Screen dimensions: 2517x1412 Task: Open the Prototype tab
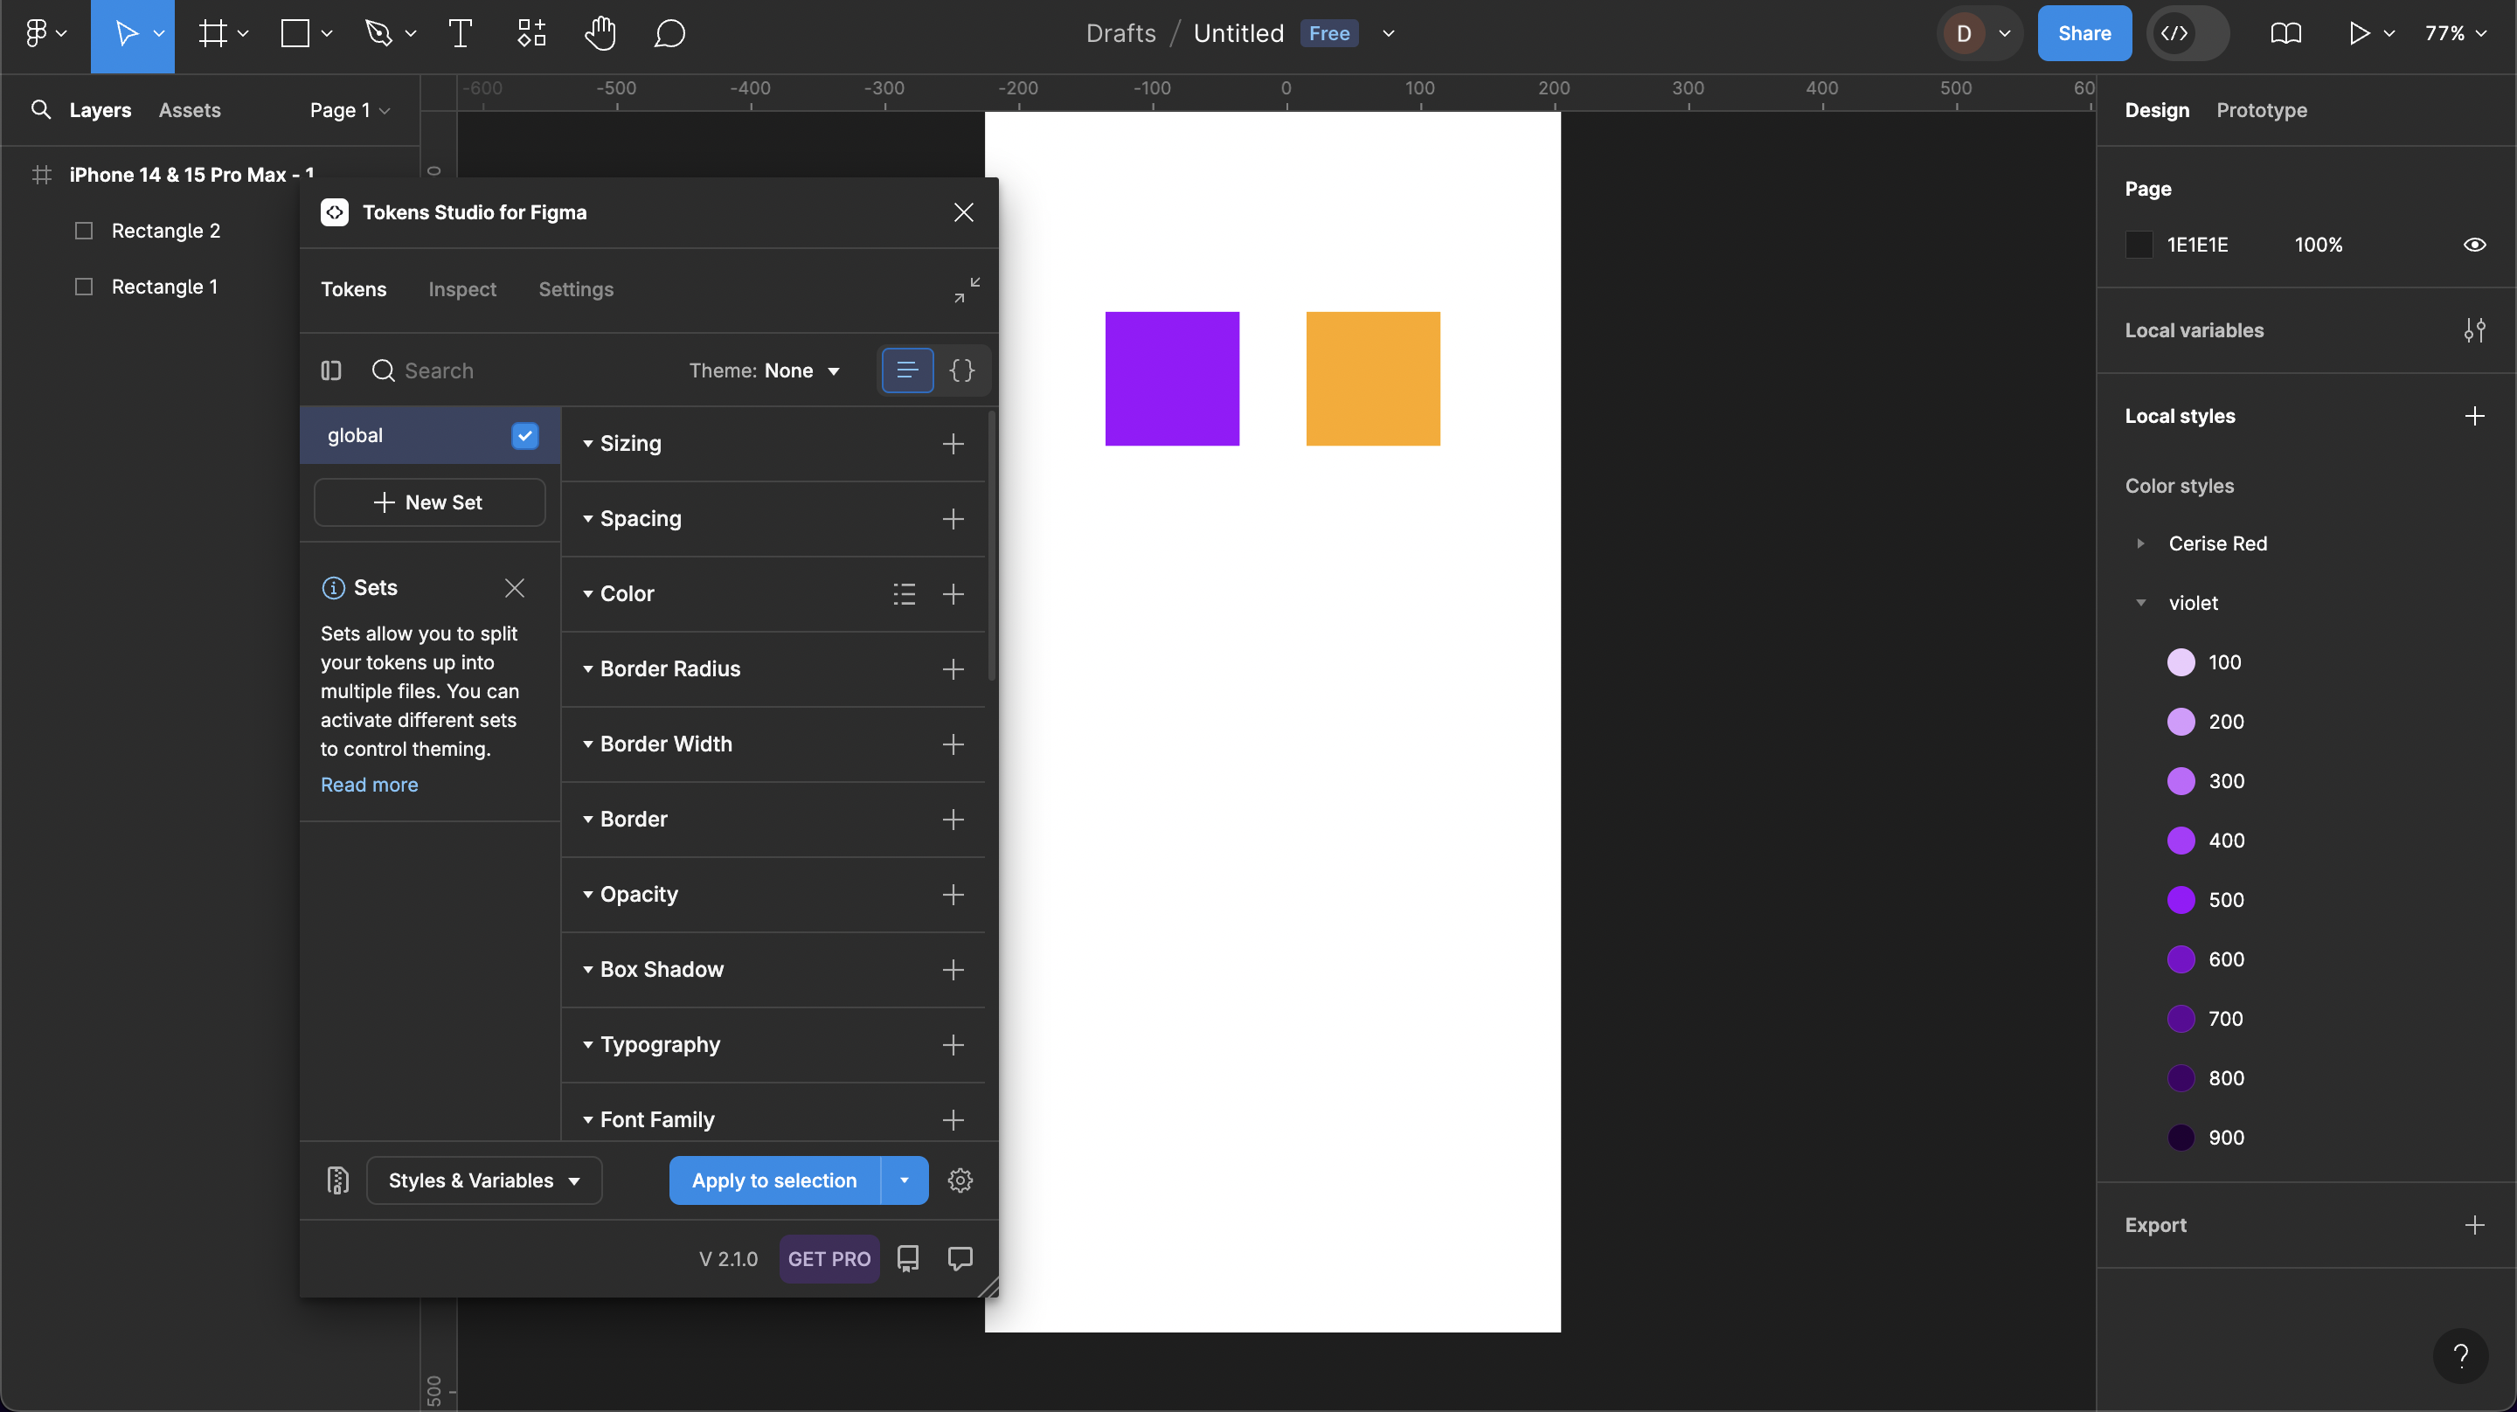[2261, 110]
